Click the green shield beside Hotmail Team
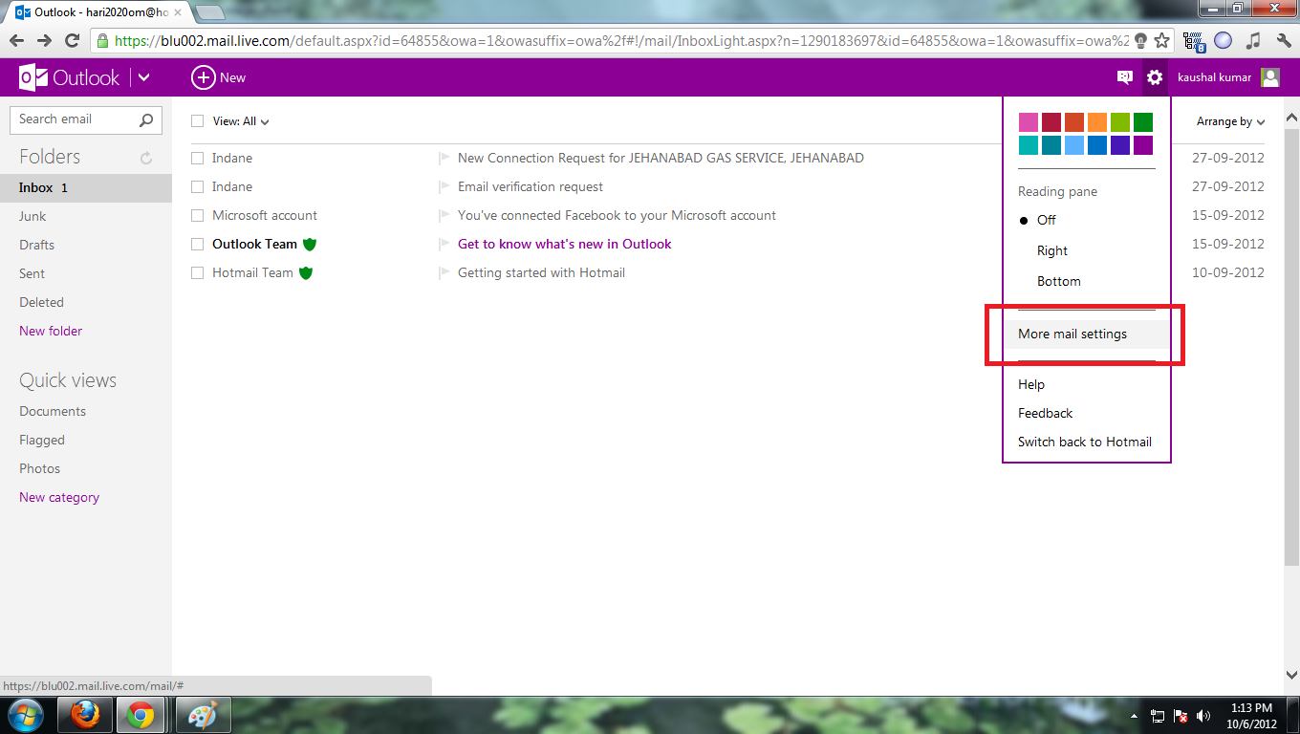The height and width of the screenshot is (734, 1300). point(306,272)
